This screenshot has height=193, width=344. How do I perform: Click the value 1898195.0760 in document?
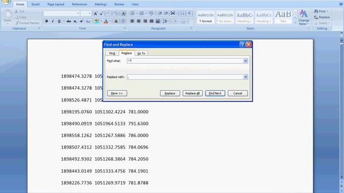[76, 112]
